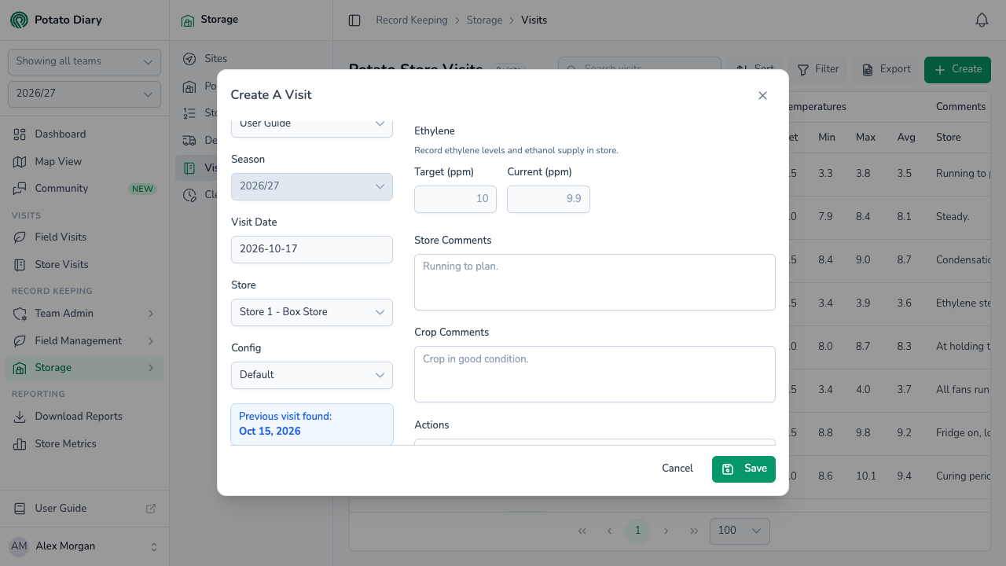The width and height of the screenshot is (1006, 566).
Task: Go to Community section
Action: 85,189
